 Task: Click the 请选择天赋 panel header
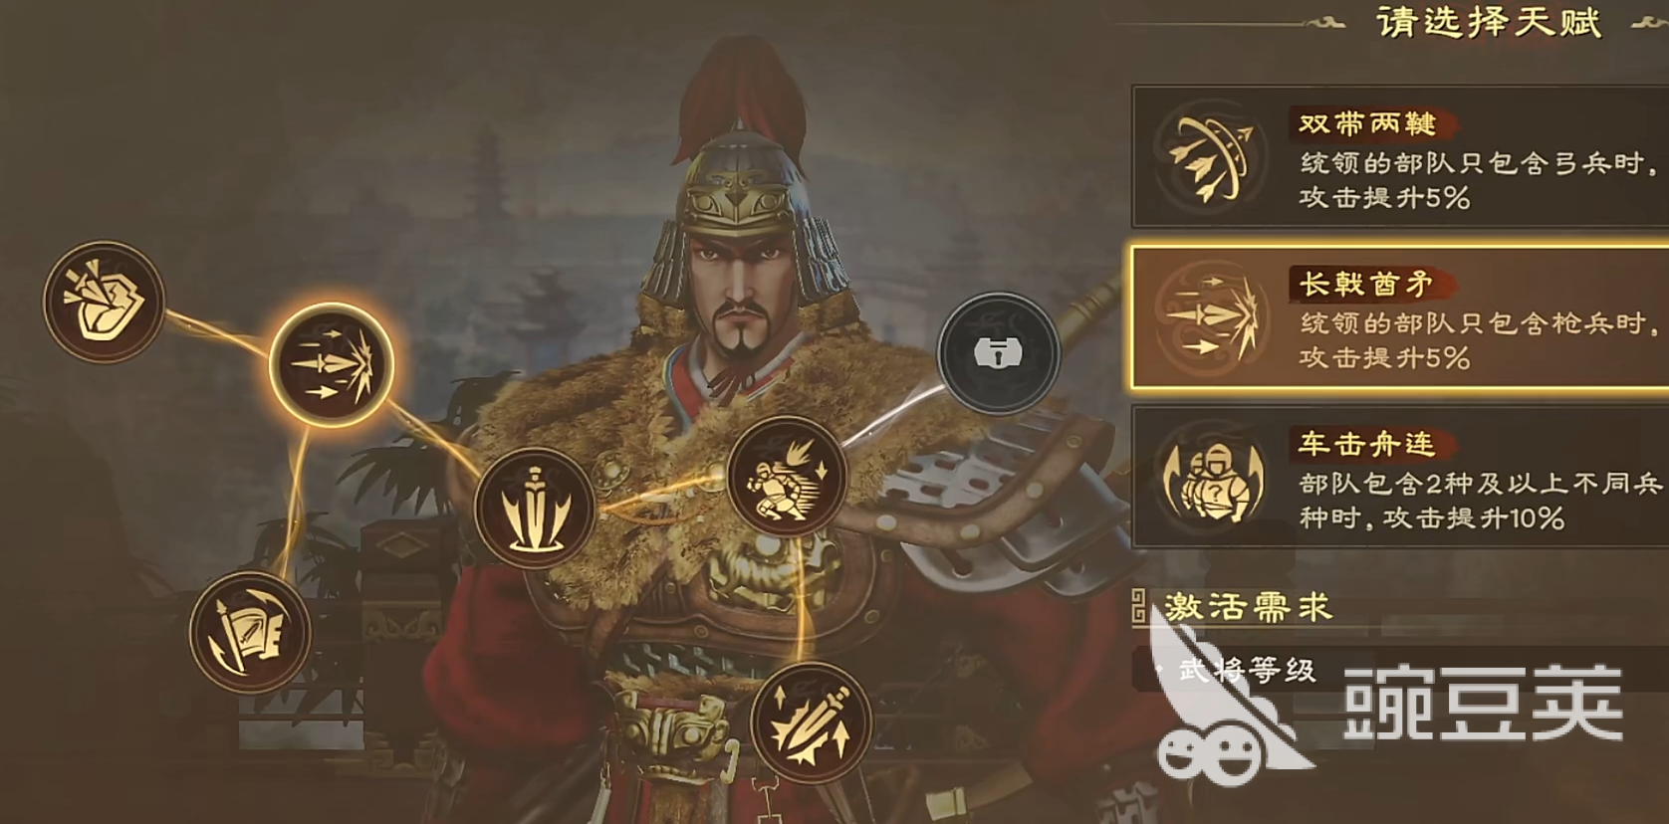(1490, 22)
